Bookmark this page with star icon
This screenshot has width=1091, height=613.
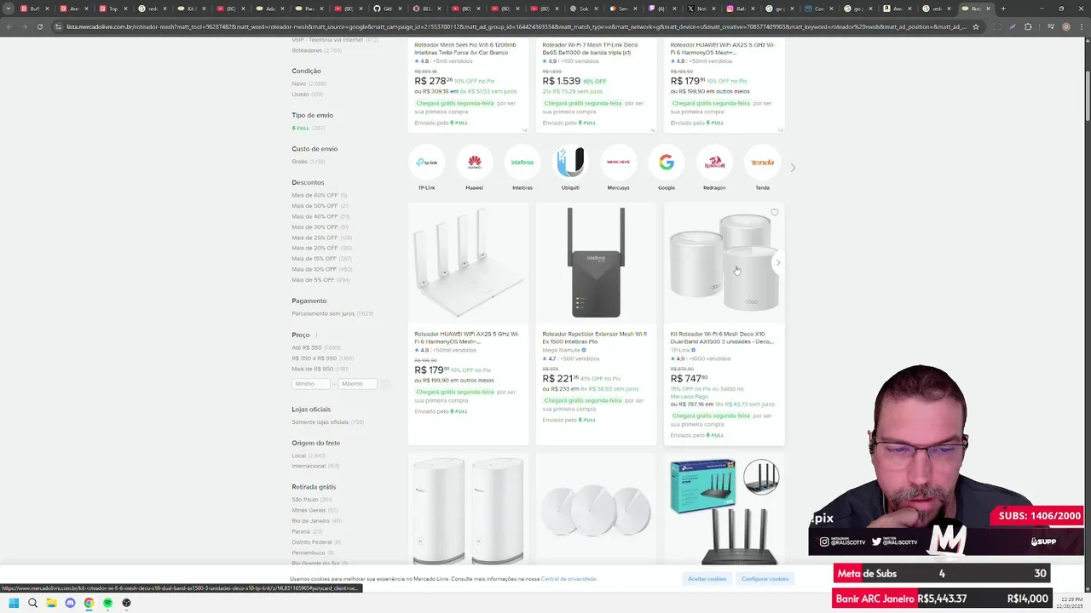point(976,26)
